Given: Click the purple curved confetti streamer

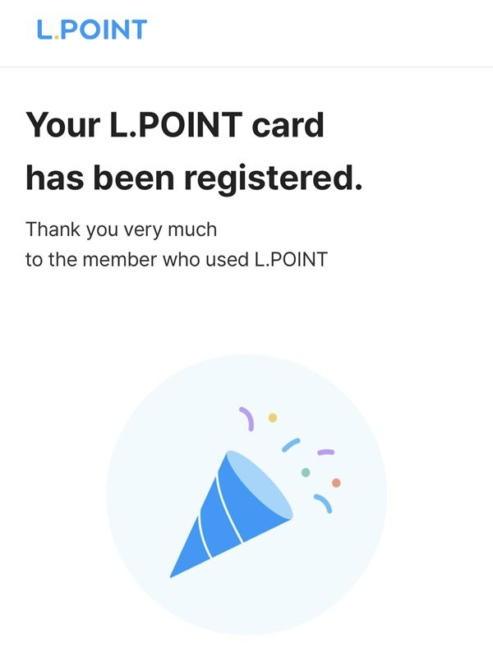Looking at the screenshot, I should 246,419.
